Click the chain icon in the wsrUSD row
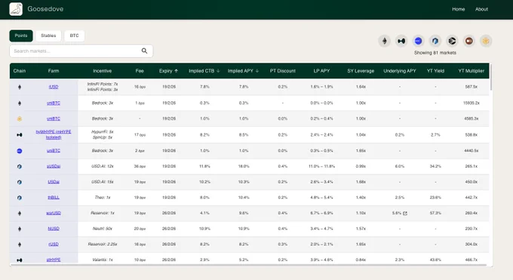 click(x=20, y=213)
